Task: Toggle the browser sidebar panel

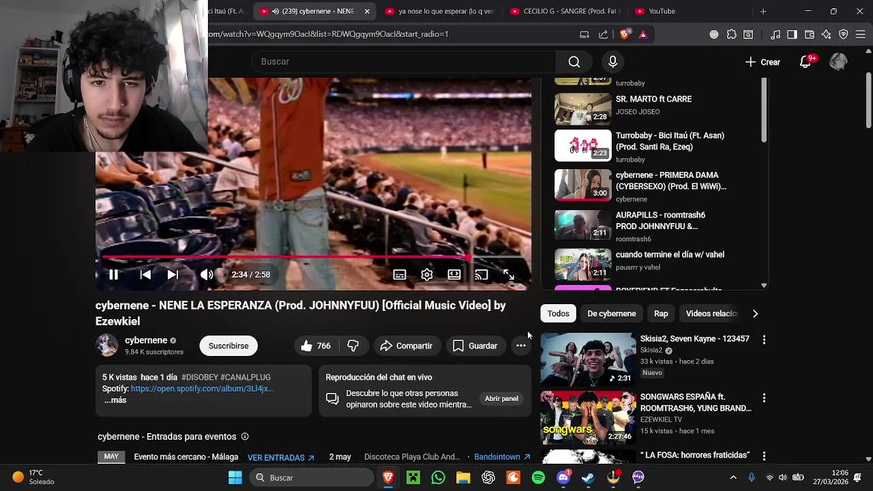Action: coord(792,34)
